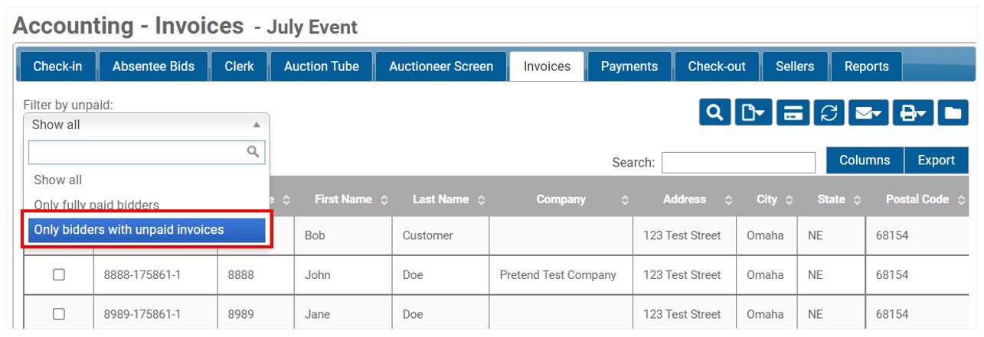Click the credit card payment icon
Image resolution: width=984 pixels, height=337 pixels.
click(793, 113)
